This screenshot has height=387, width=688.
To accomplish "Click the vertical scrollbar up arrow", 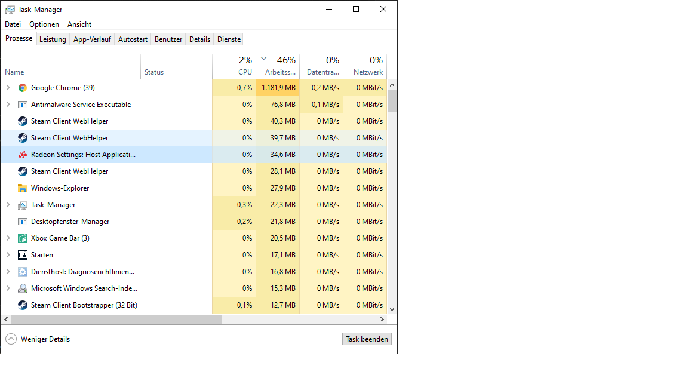I will pyautogui.click(x=392, y=85).
